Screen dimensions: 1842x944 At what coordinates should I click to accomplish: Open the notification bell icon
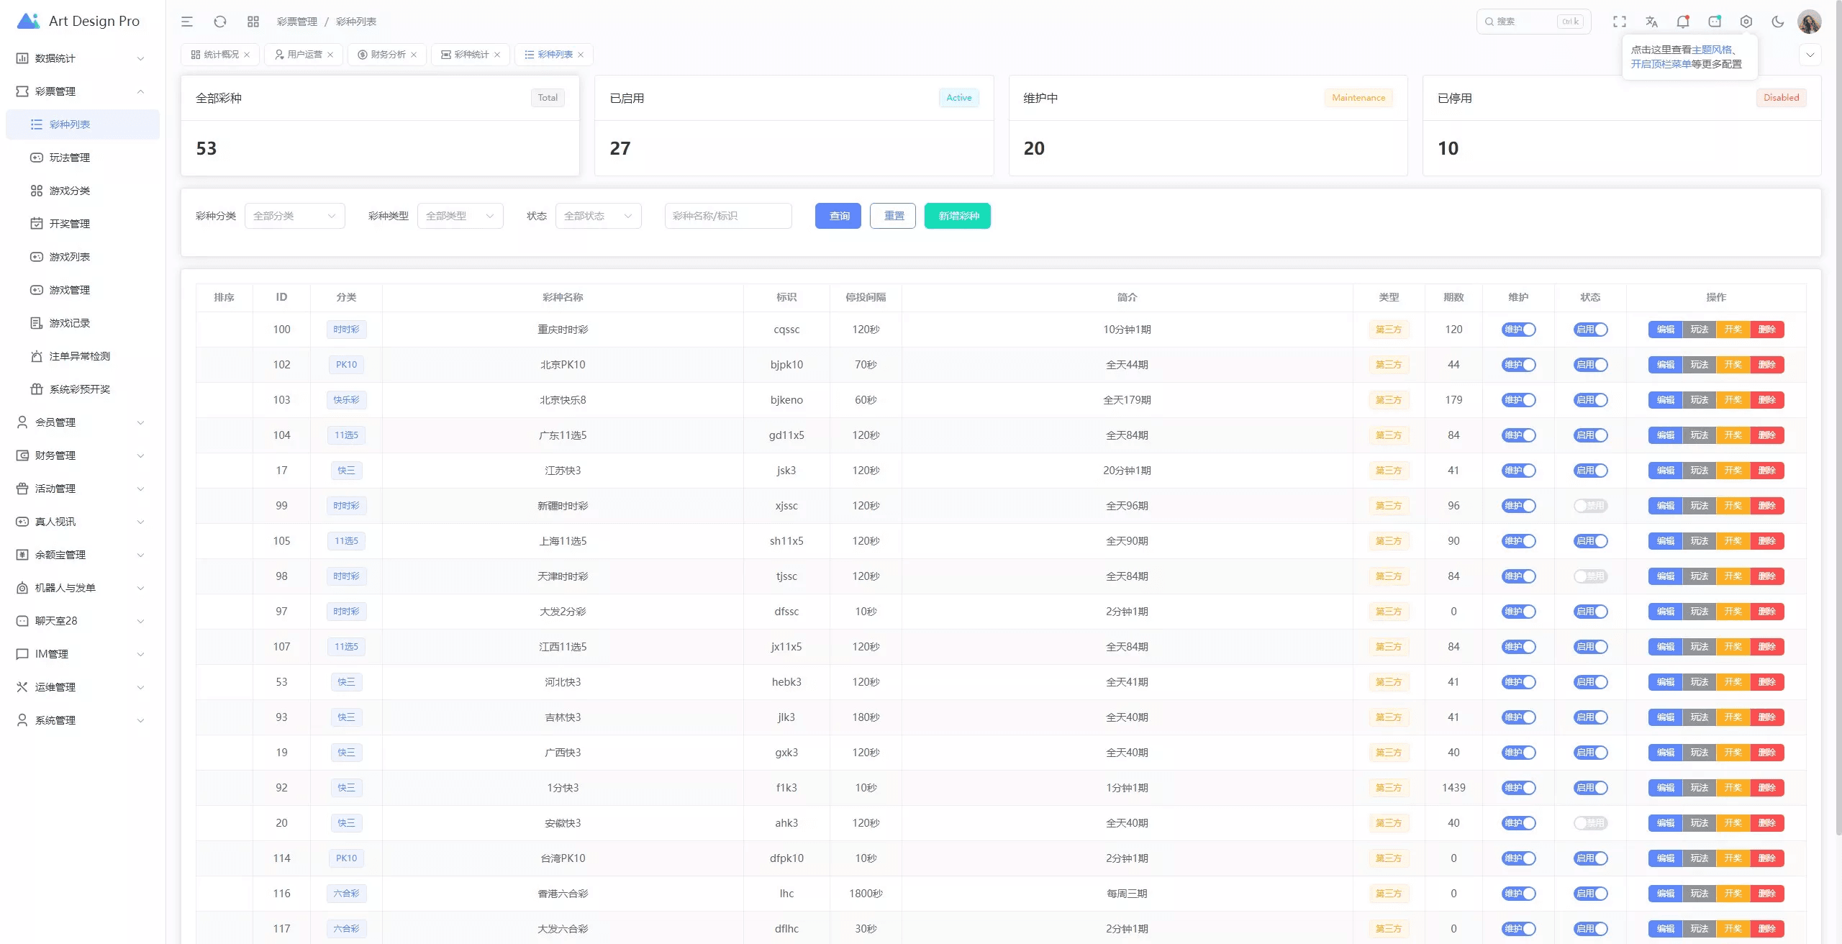[x=1682, y=22]
